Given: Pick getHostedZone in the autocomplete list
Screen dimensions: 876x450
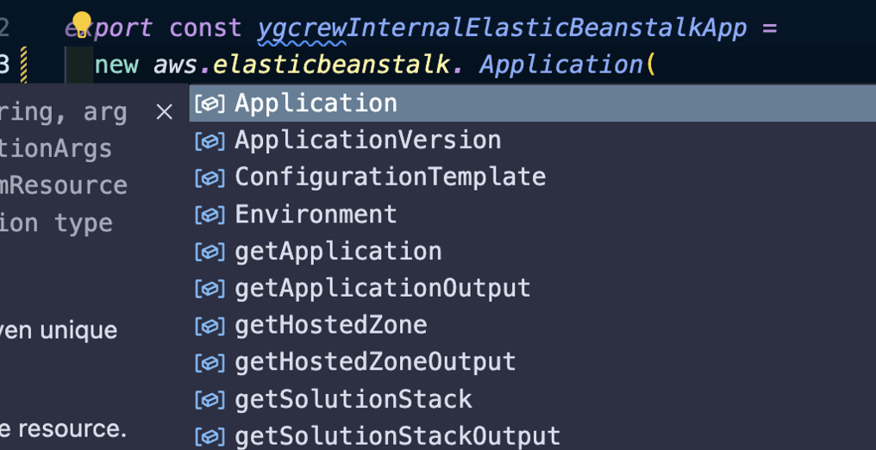Looking at the screenshot, I should pyautogui.click(x=533, y=326).
